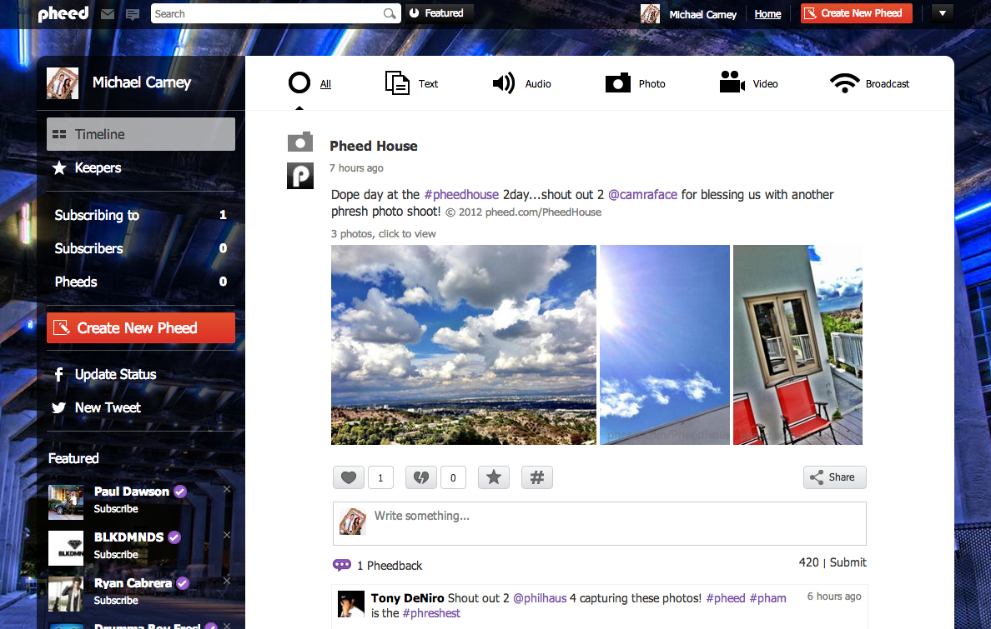Click inside the Search field
This screenshot has height=629, width=991.
[x=275, y=14]
